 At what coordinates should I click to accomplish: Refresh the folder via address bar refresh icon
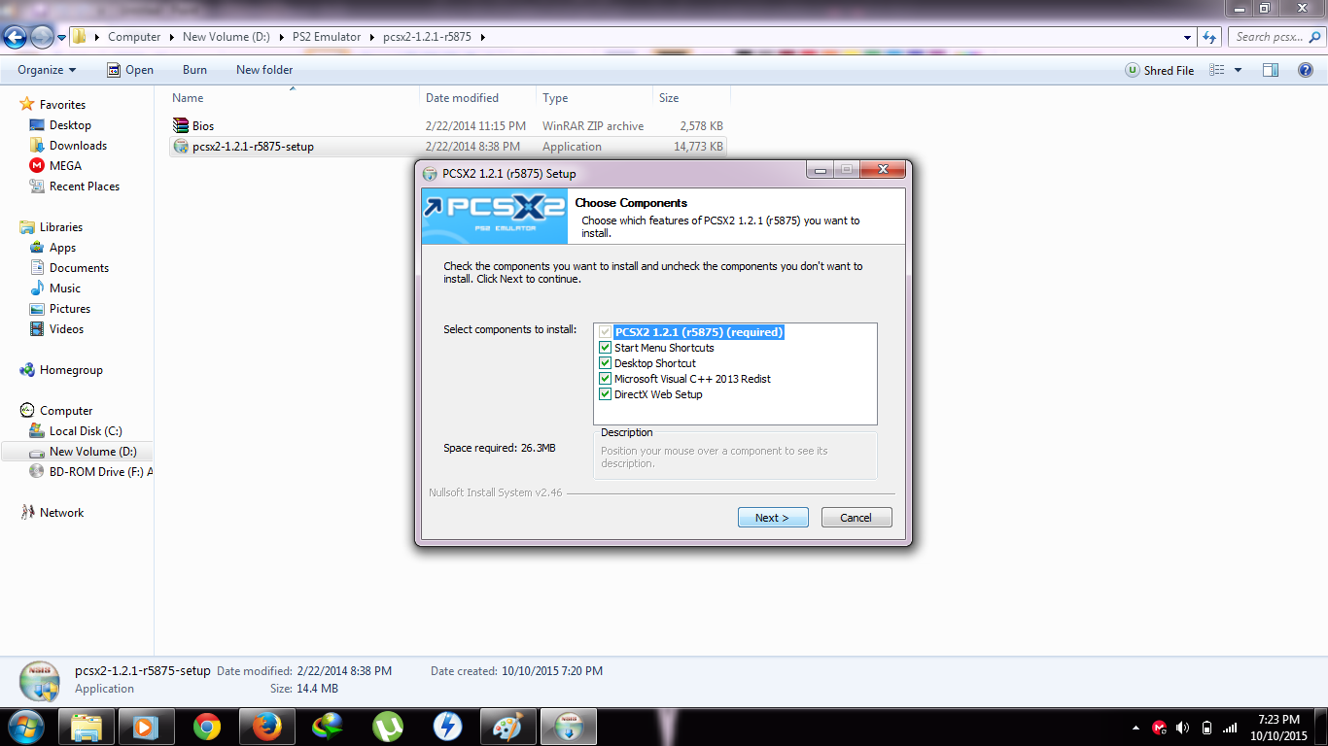[x=1209, y=37]
